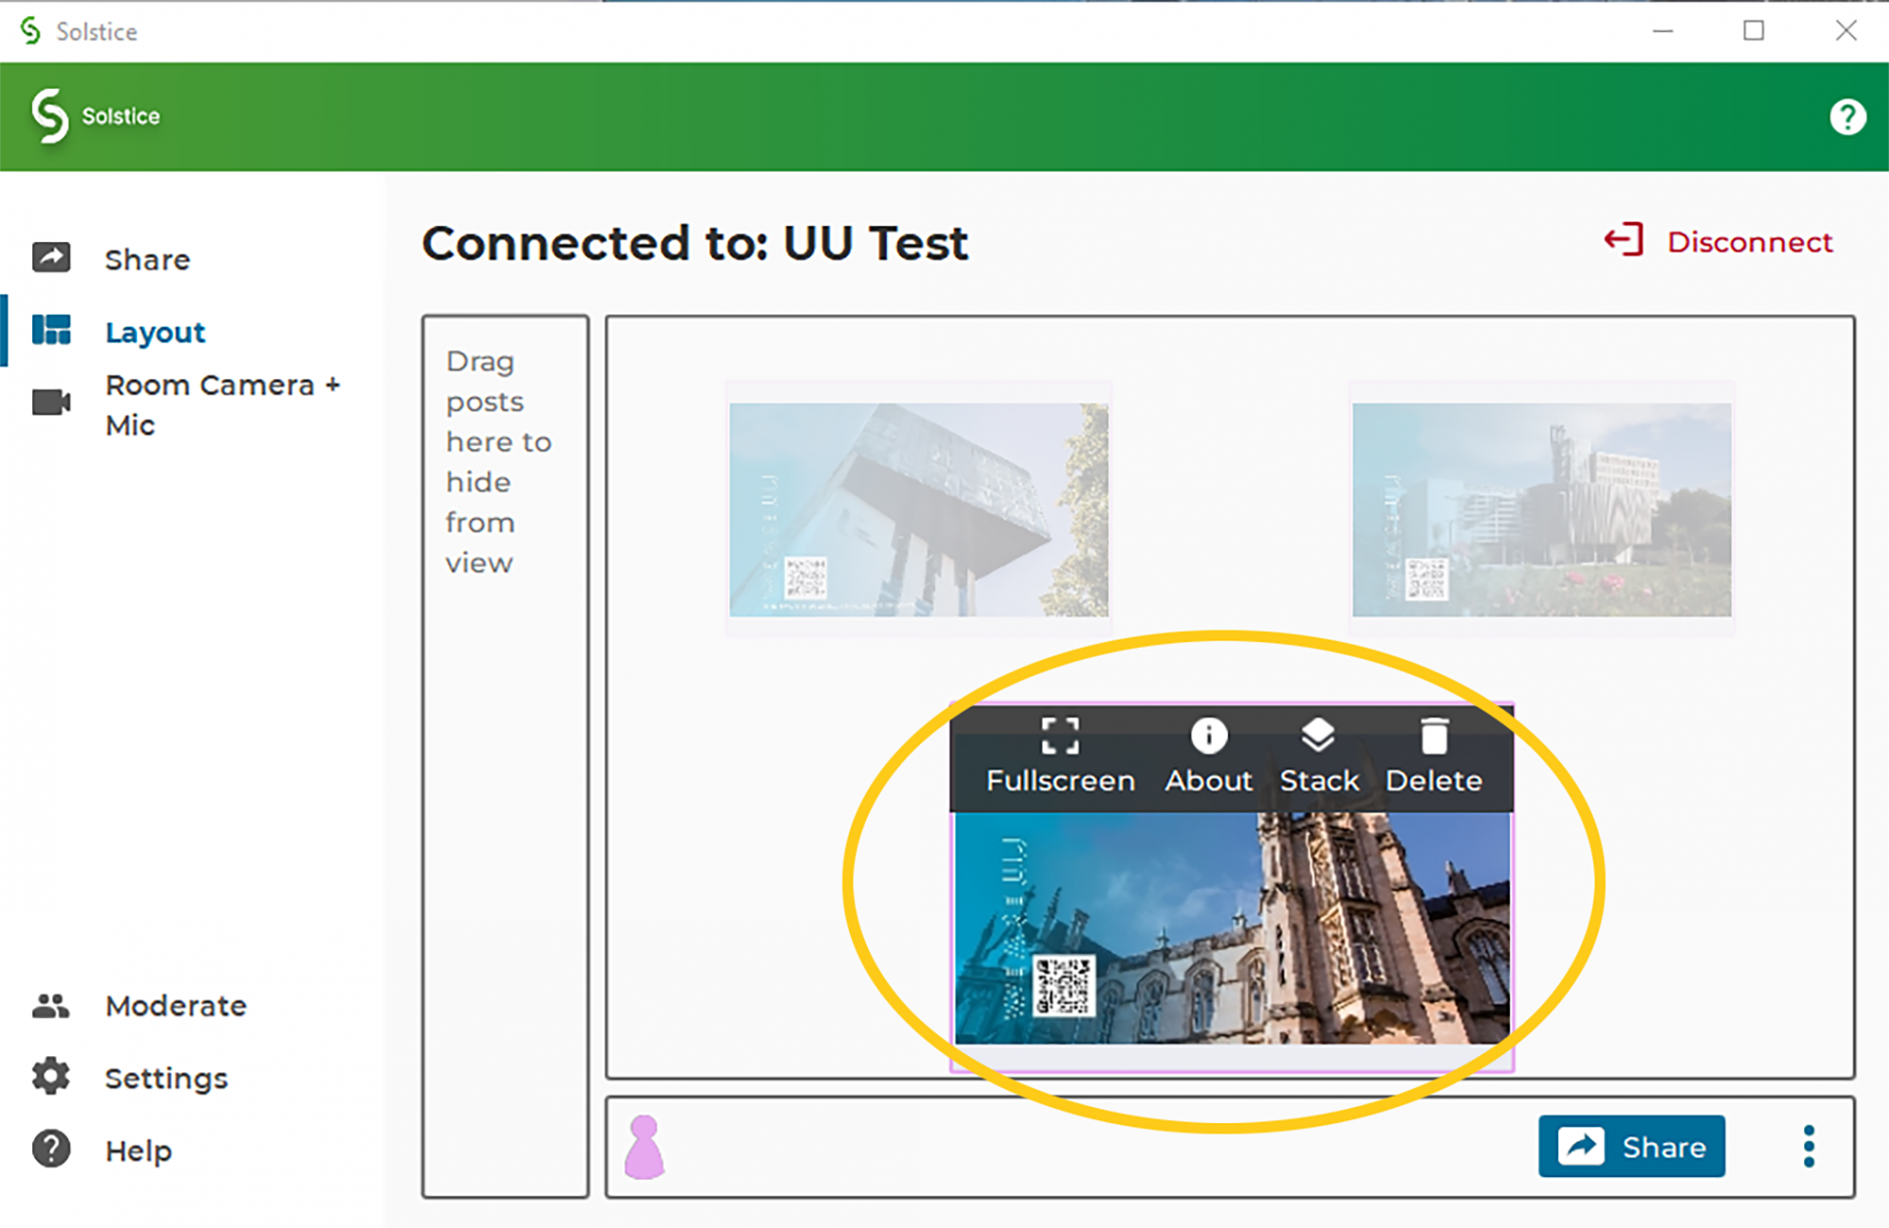Open the help question mark in the green header
Image resolution: width=1889 pixels, height=1228 pixels.
[1846, 117]
